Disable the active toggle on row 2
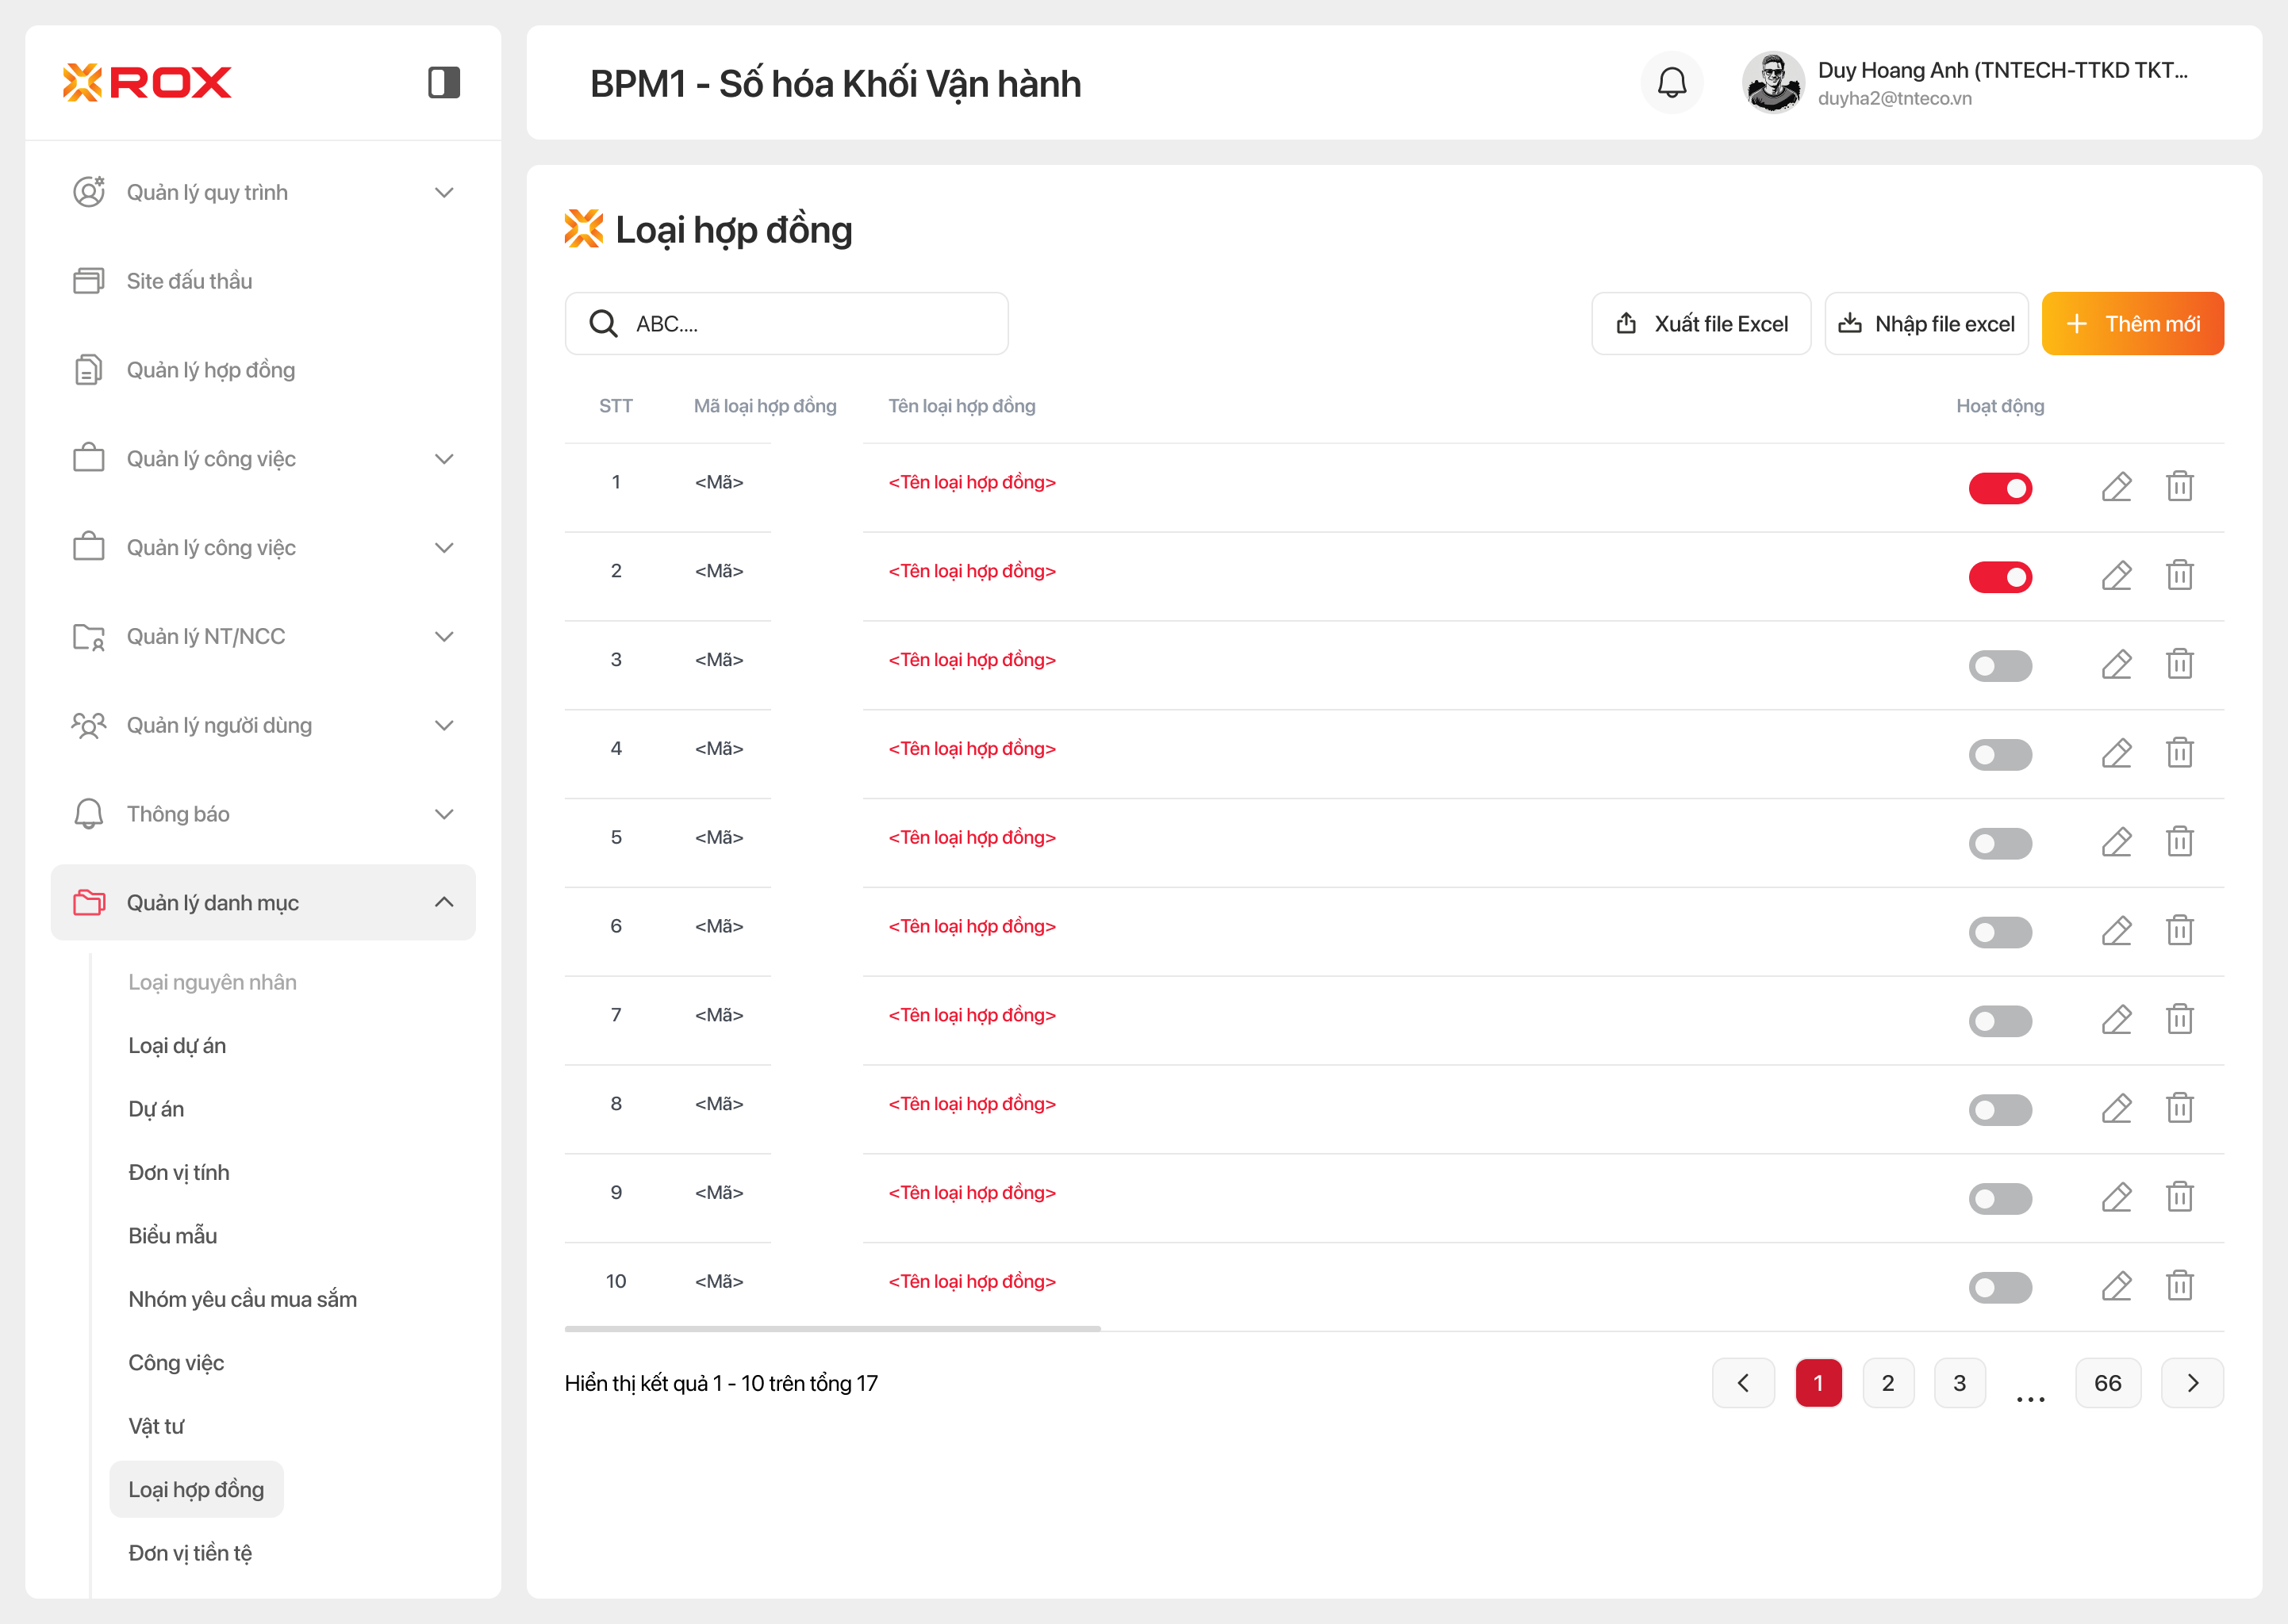The width and height of the screenshot is (2288, 1624). 1999,577
